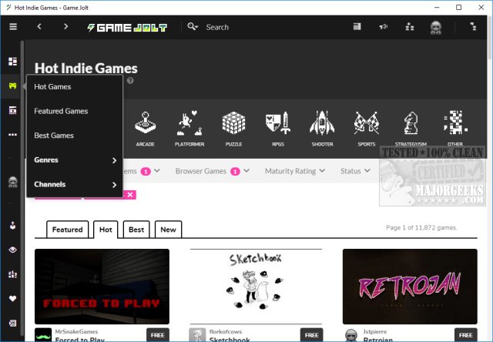The height and width of the screenshot is (342, 493).
Task: Choose the Other genre icon
Action: (455, 129)
